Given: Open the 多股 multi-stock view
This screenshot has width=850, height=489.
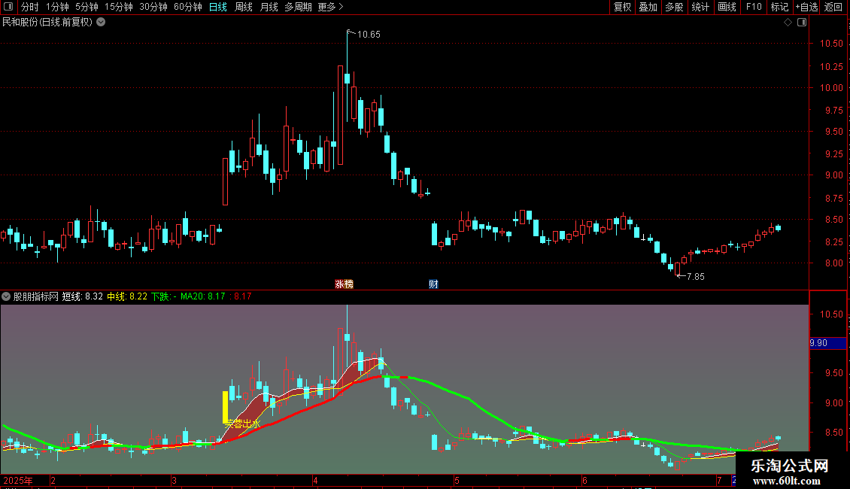Looking at the screenshot, I should [x=675, y=7].
